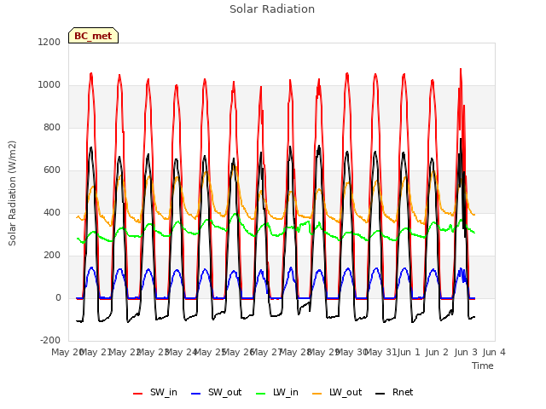Click the 0 y-axis tick label

coord(58,297)
